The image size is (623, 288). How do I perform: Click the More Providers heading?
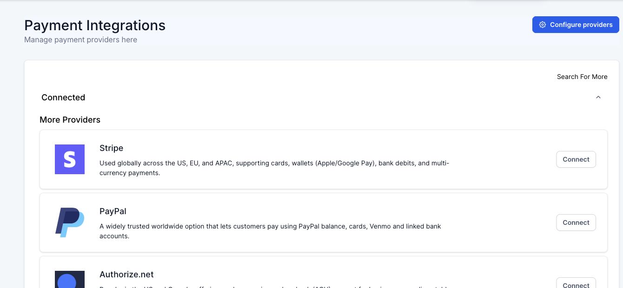pos(70,120)
